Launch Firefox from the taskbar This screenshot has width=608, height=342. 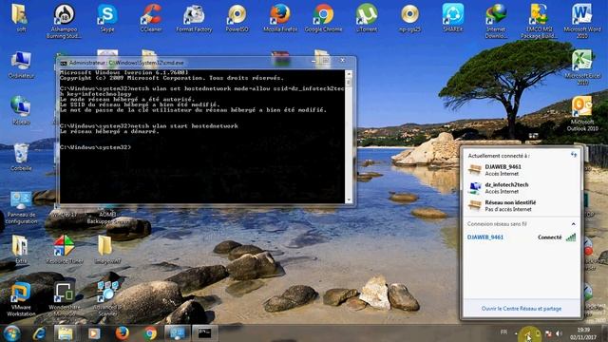pyautogui.click(x=123, y=333)
